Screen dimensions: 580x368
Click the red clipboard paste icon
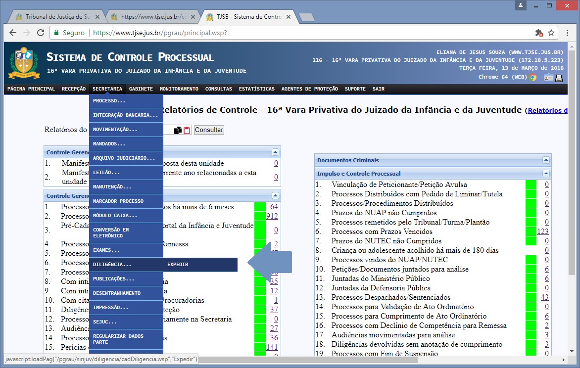pos(187,130)
